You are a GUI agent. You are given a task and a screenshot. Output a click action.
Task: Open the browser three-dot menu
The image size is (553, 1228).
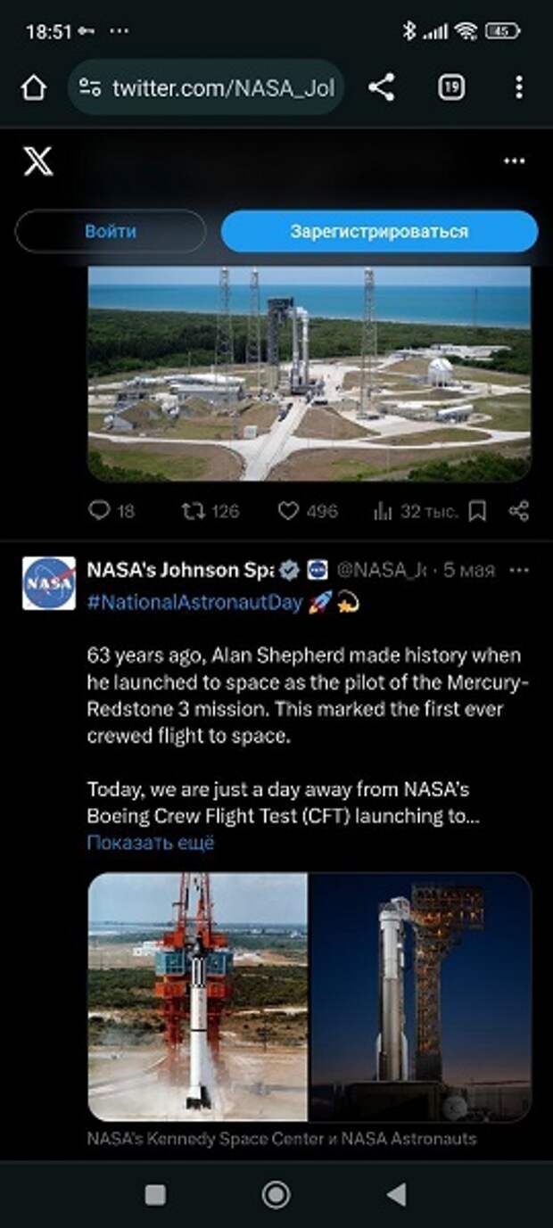pos(519,87)
